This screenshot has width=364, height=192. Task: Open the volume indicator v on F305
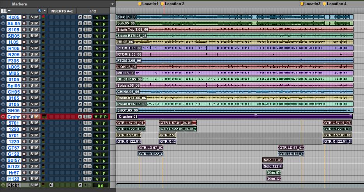[x=97, y=61]
